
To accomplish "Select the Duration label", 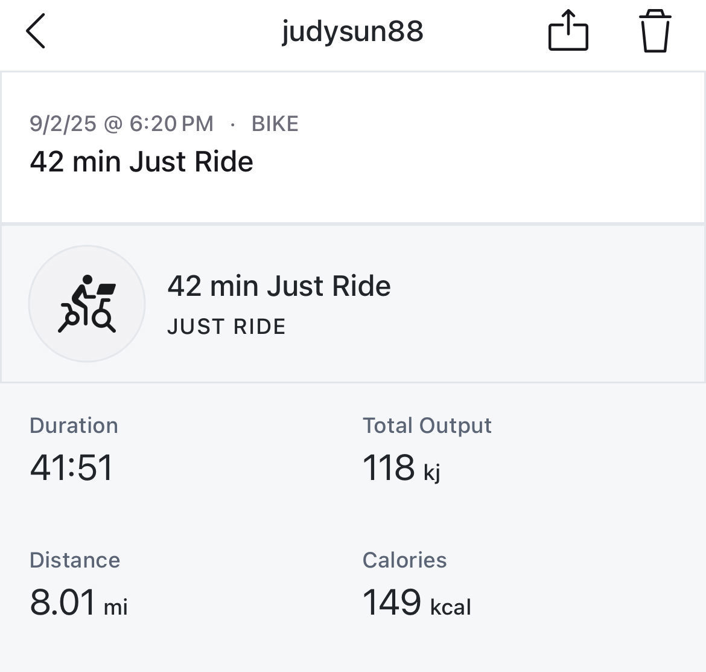I will coord(74,426).
